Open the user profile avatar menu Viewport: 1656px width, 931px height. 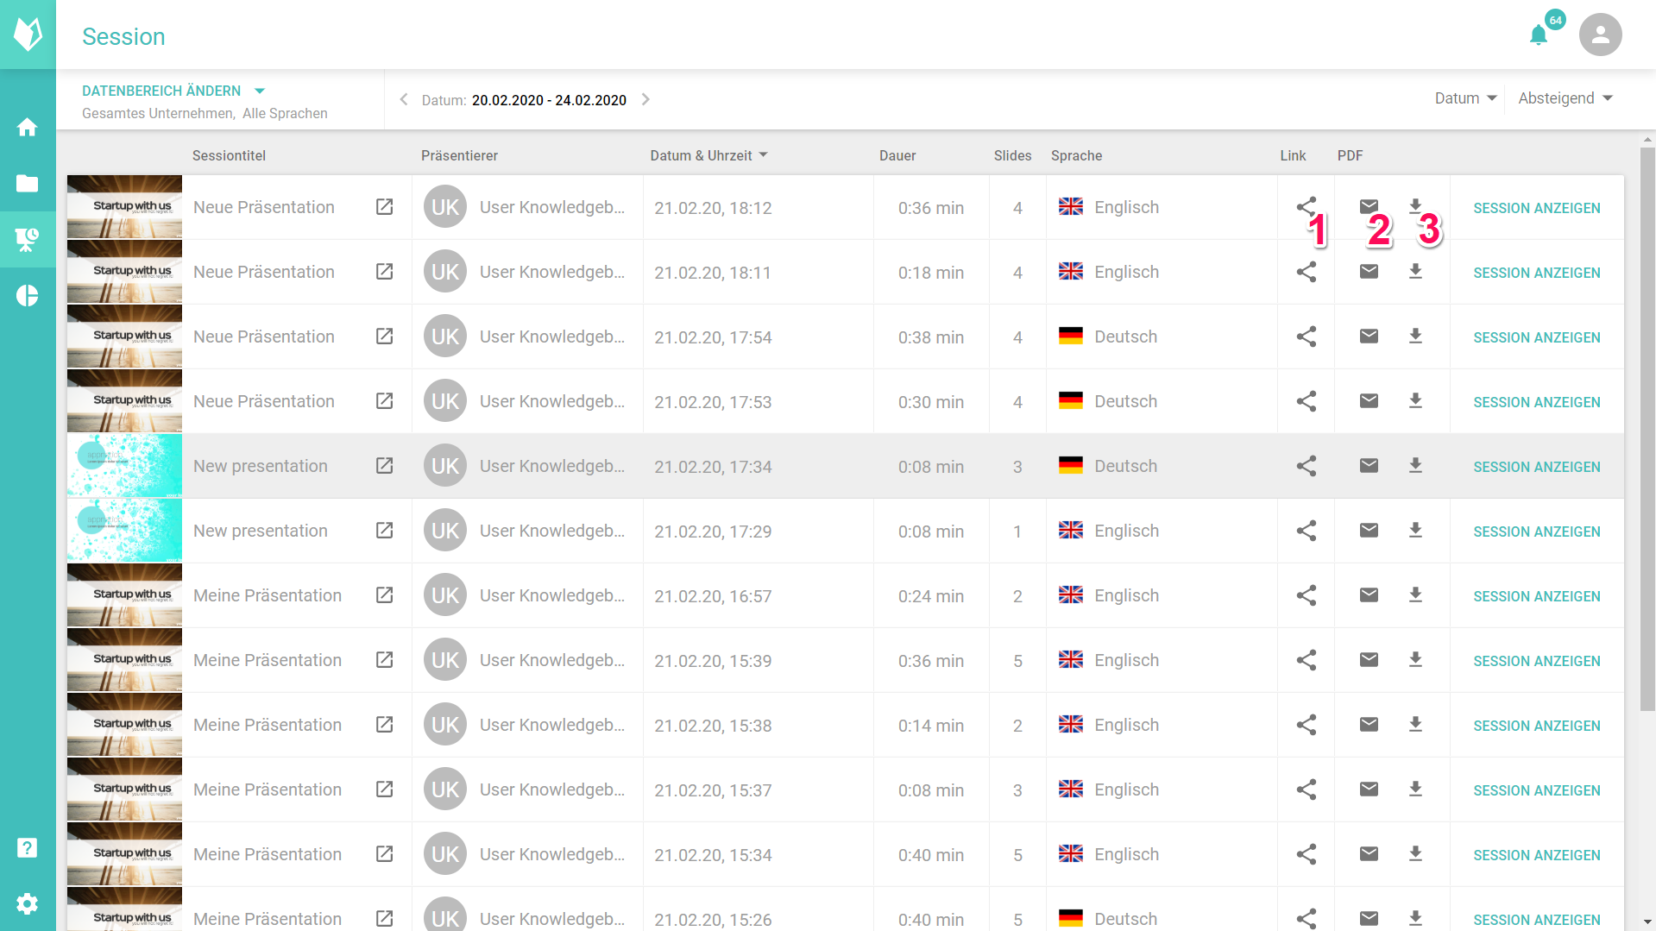[x=1600, y=35]
